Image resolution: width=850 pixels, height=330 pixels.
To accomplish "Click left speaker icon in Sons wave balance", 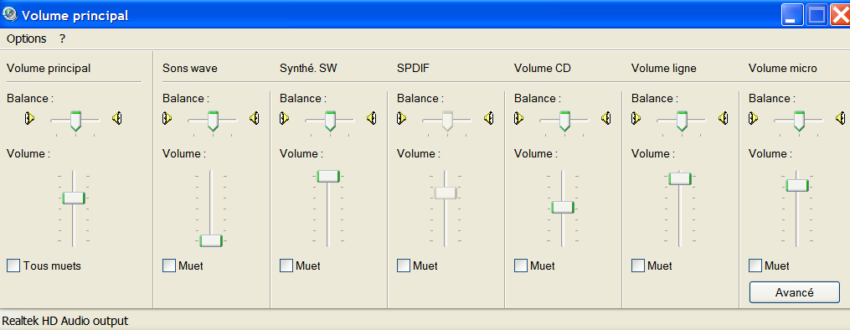I will click(167, 117).
